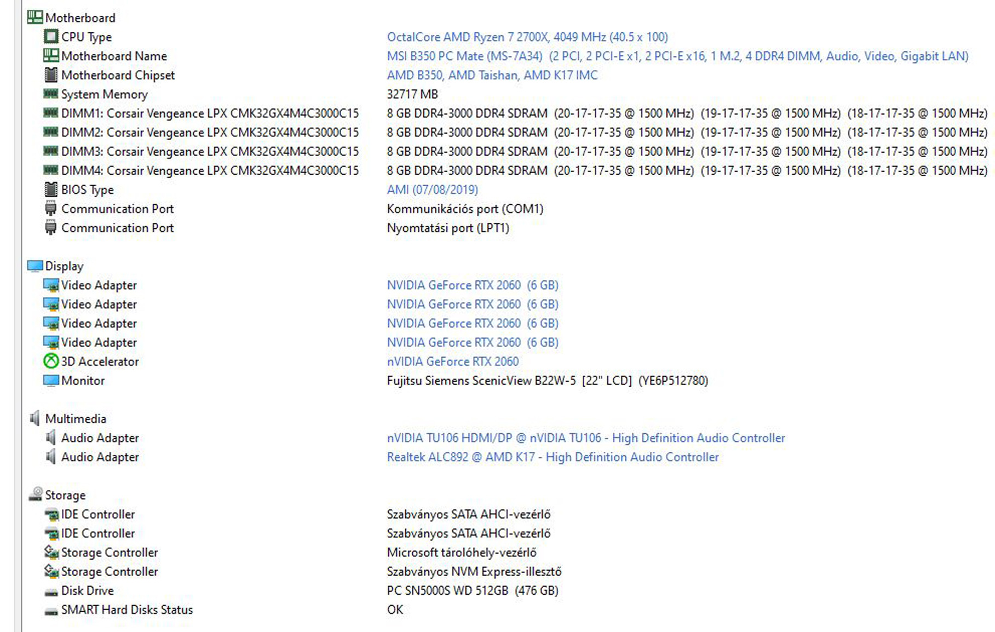The height and width of the screenshot is (632, 995).
Task: Click the speaker icon for nVIDIA TU106 audio
Action: tap(51, 438)
